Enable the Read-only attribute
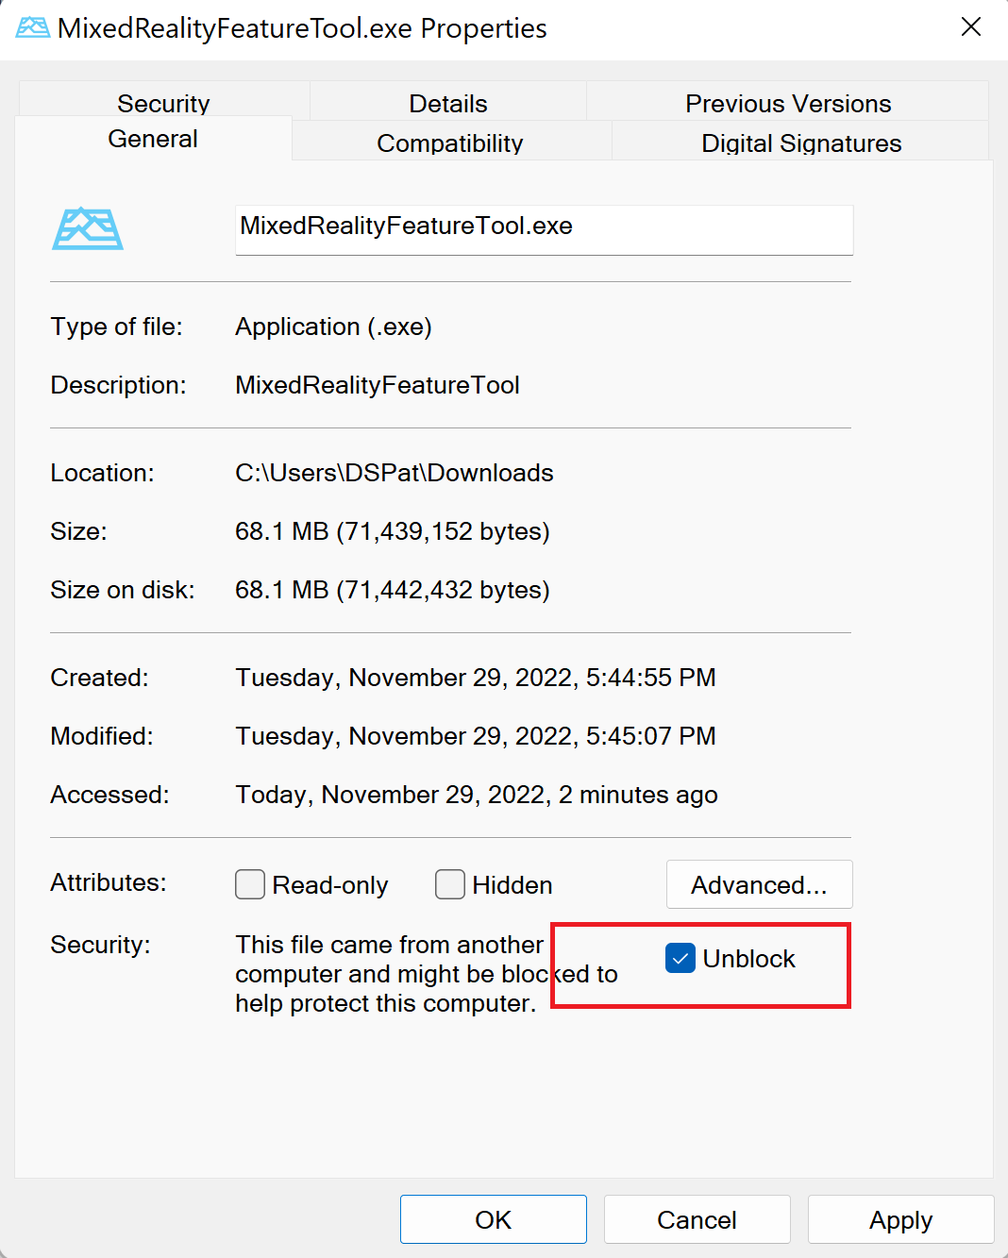 [249, 884]
